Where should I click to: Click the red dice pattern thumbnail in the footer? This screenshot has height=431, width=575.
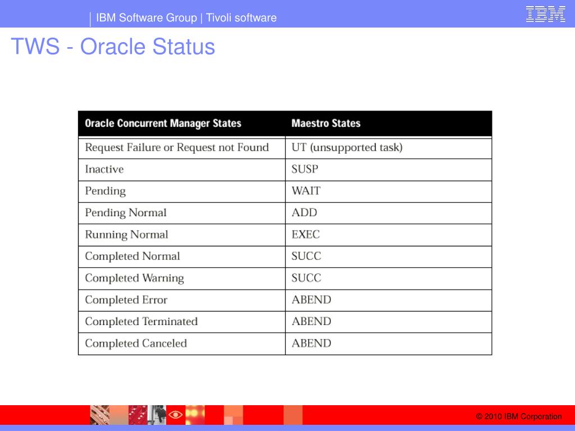click(138, 415)
